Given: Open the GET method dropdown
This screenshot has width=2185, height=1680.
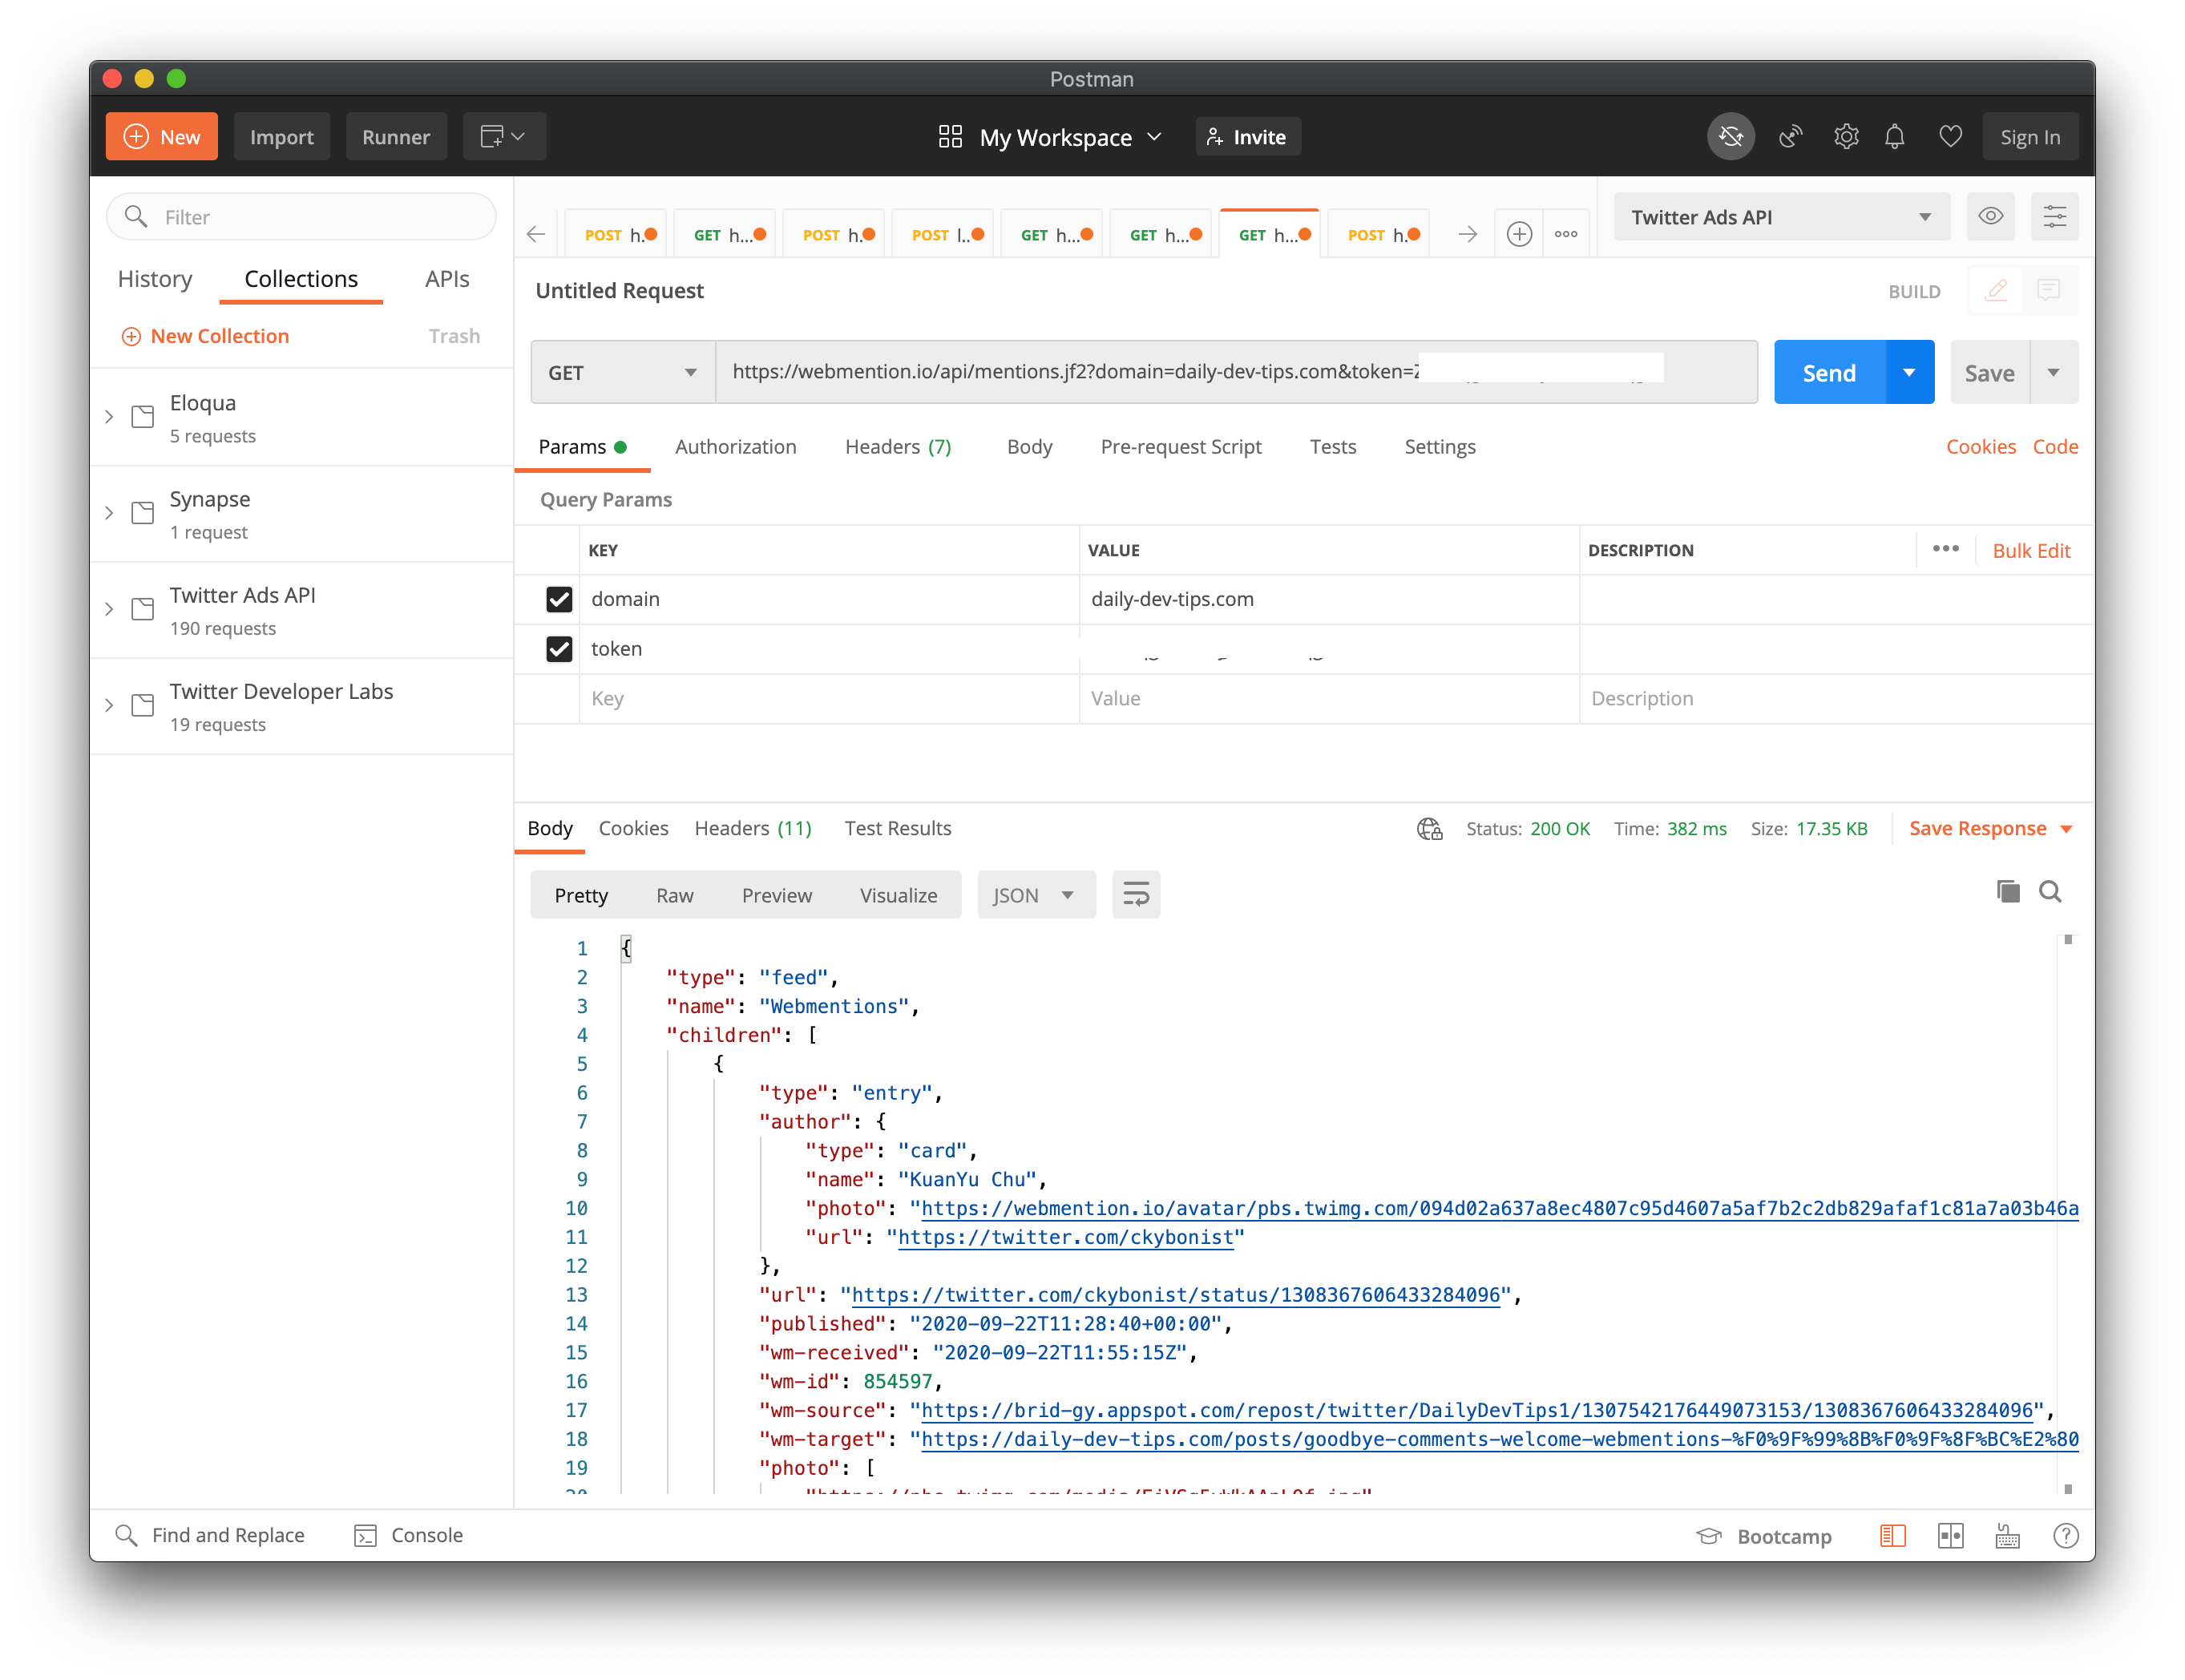Looking at the screenshot, I should [622, 372].
